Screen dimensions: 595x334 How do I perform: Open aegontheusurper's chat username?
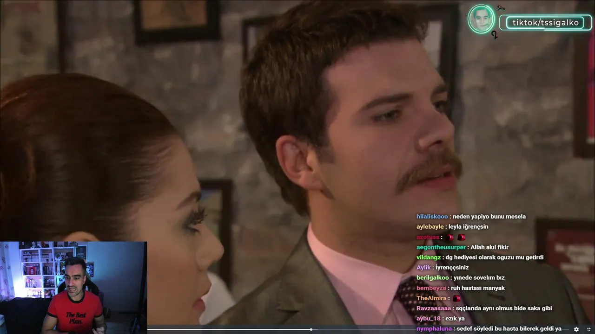tap(441, 247)
